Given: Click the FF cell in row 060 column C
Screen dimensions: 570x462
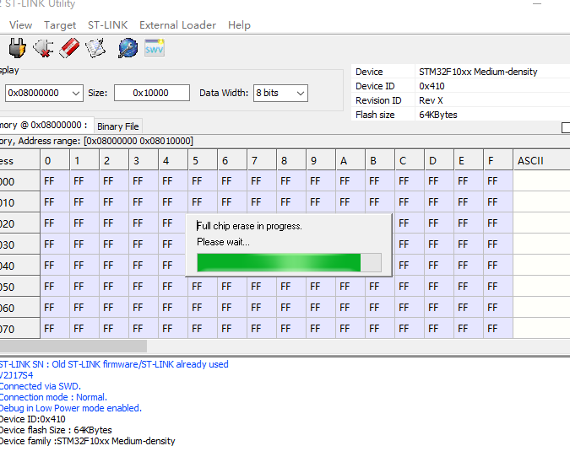Looking at the screenshot, I should pyautogui.click(x=410, y=308).
